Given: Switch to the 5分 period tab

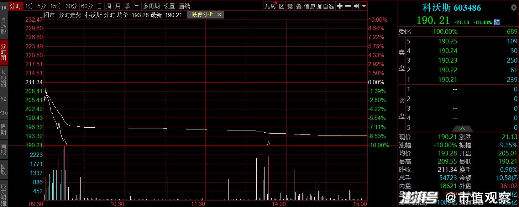Looking at the screenshot, I should pos(42,6).
